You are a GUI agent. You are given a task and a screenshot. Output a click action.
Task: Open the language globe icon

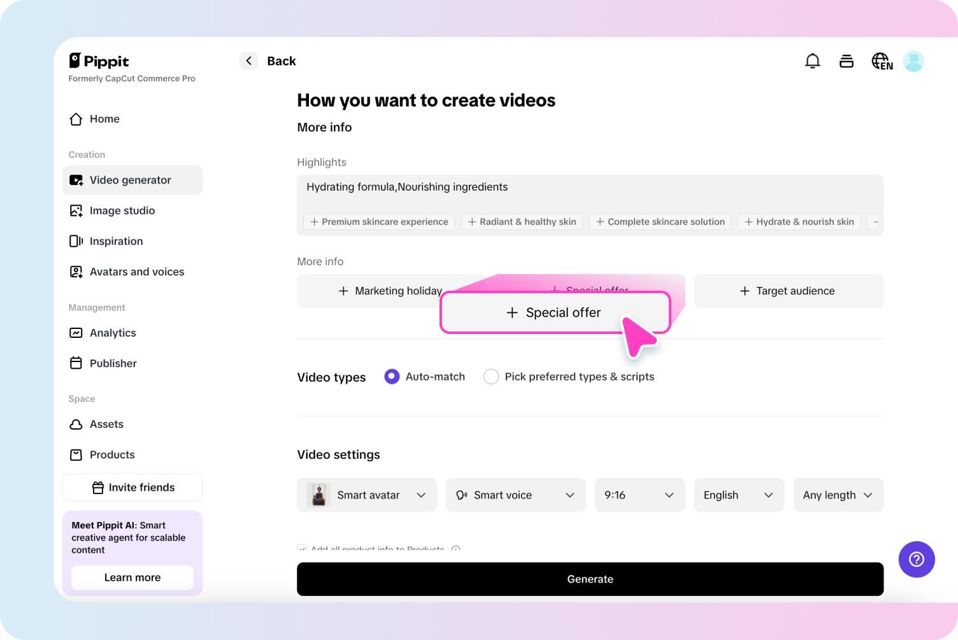(882, 61)
